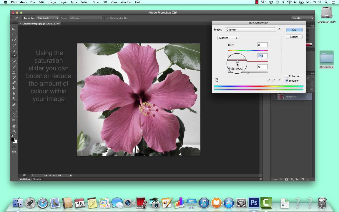Select the History Brush tool
The image size is (339, 212).
(14, 77)
